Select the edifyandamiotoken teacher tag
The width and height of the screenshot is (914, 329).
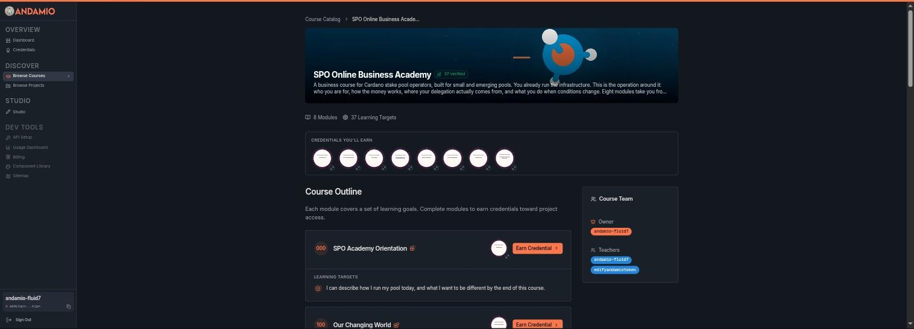point(614,270)
